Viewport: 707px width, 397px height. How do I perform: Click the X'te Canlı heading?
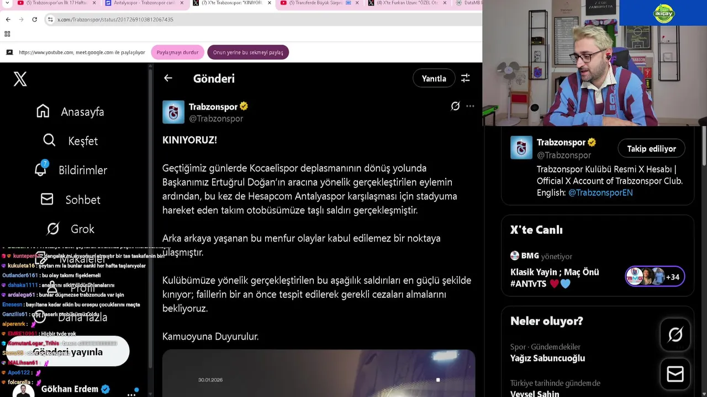pos(536,230)
